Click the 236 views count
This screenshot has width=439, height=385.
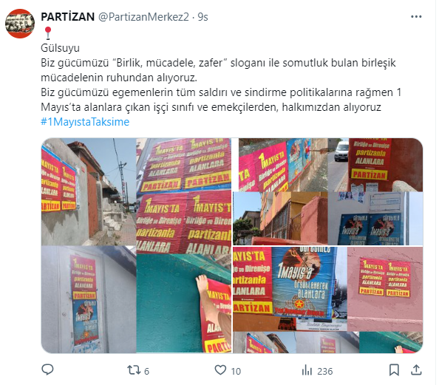click(x=324, y=371)
